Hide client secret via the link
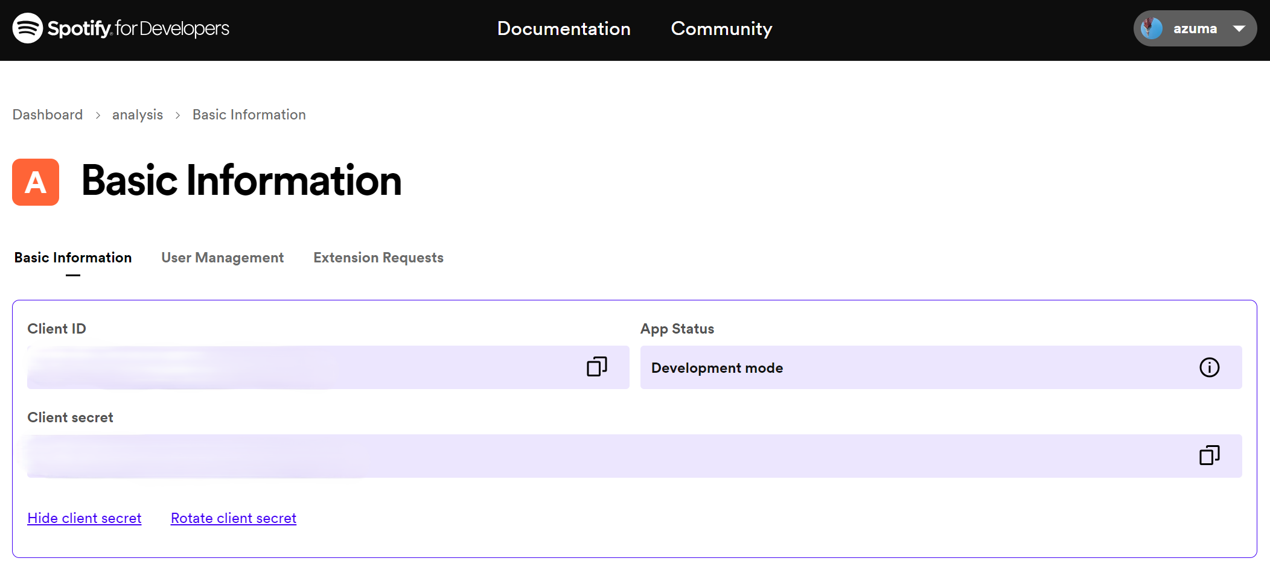 point(85,518)
